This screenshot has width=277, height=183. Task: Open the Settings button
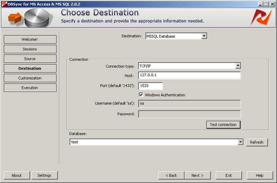(x=44, y=176)
